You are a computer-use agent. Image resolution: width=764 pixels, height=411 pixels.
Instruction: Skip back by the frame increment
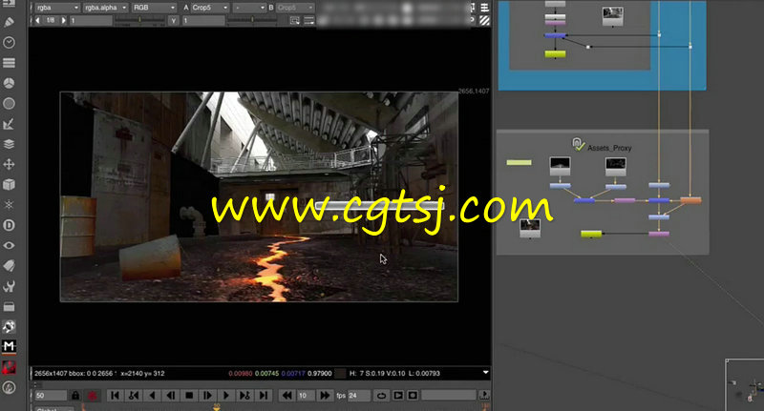click(x=287, y=396)
